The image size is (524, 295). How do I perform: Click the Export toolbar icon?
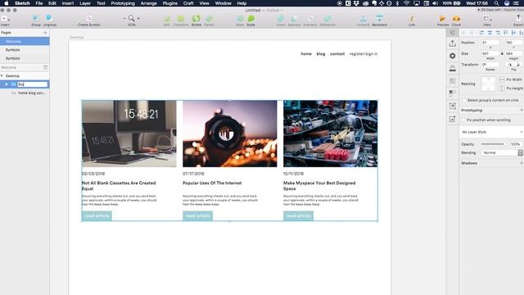click(x=518, y=20)
